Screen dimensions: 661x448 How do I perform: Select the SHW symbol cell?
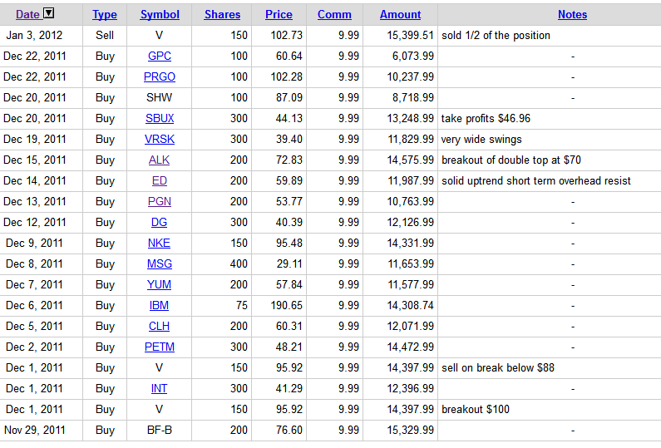coord(159,98)
